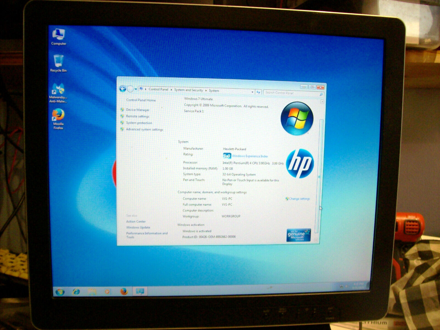Viewport: 440px width, 330px height.
Task: Click the 'WORKGROUP' value
Action: pos(231,216)
